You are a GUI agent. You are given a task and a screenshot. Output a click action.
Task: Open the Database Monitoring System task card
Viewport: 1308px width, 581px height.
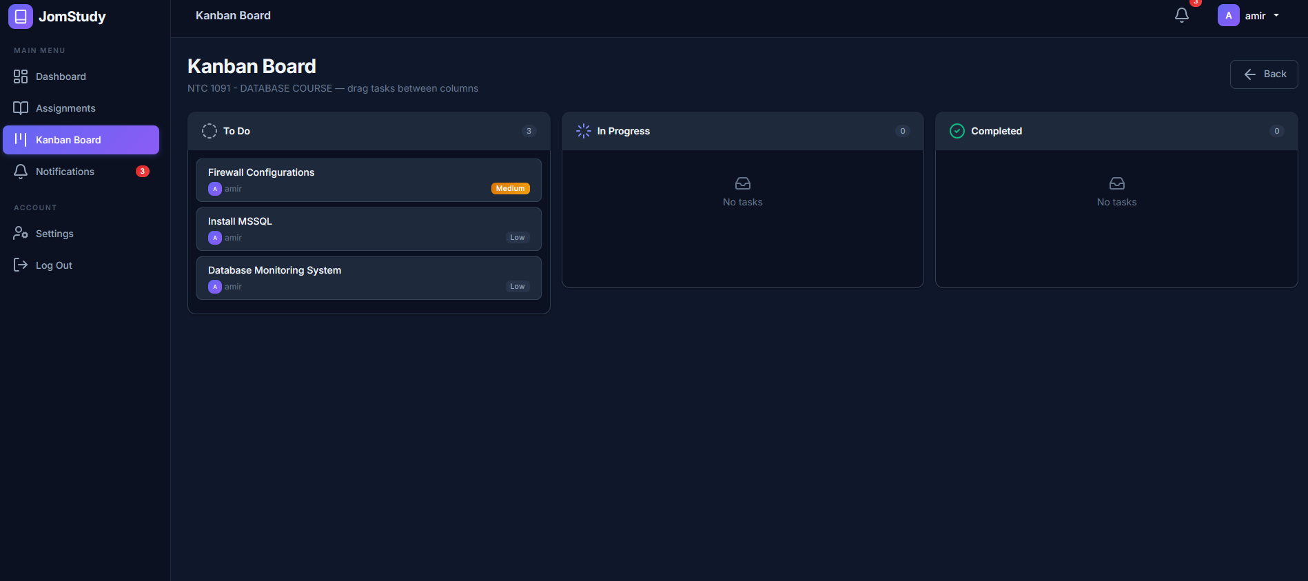click(x=369, y=278)
